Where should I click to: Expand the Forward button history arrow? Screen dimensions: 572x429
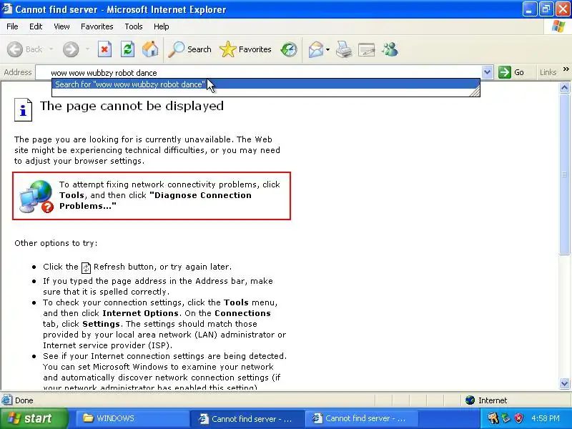click(87, 49)
